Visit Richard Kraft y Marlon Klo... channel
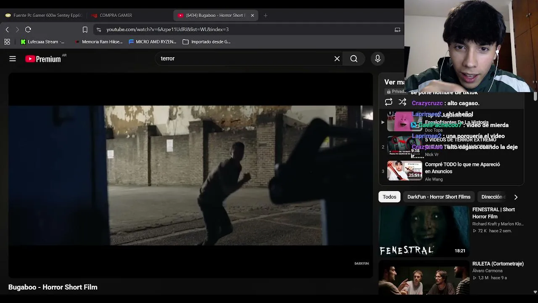 click(498, 224)
